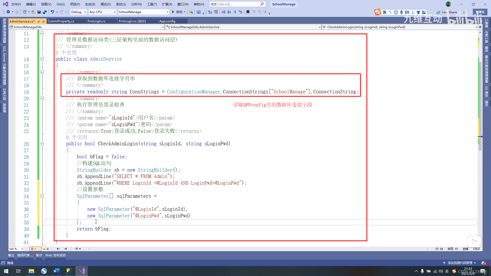Navigate to next issue using right arrow

click(x=65, y=249)
